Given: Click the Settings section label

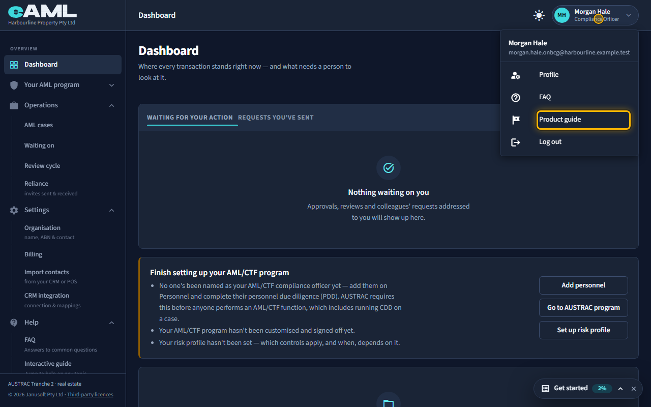Looking at the screenshot, I should point(37,210).
